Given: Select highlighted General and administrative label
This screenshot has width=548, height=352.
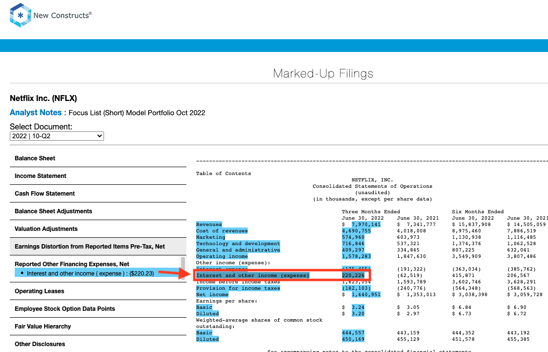Looking at the screenshot, I should (x=238, y=250).
